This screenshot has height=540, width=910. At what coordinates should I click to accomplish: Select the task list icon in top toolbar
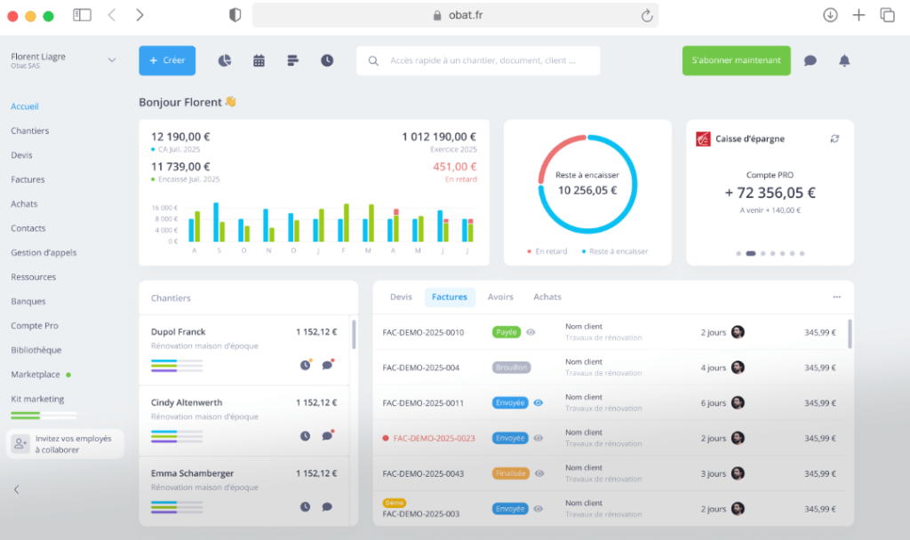pos(292,60)
